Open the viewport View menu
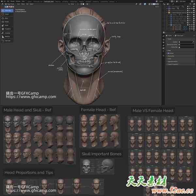 [x=19, y=4]
